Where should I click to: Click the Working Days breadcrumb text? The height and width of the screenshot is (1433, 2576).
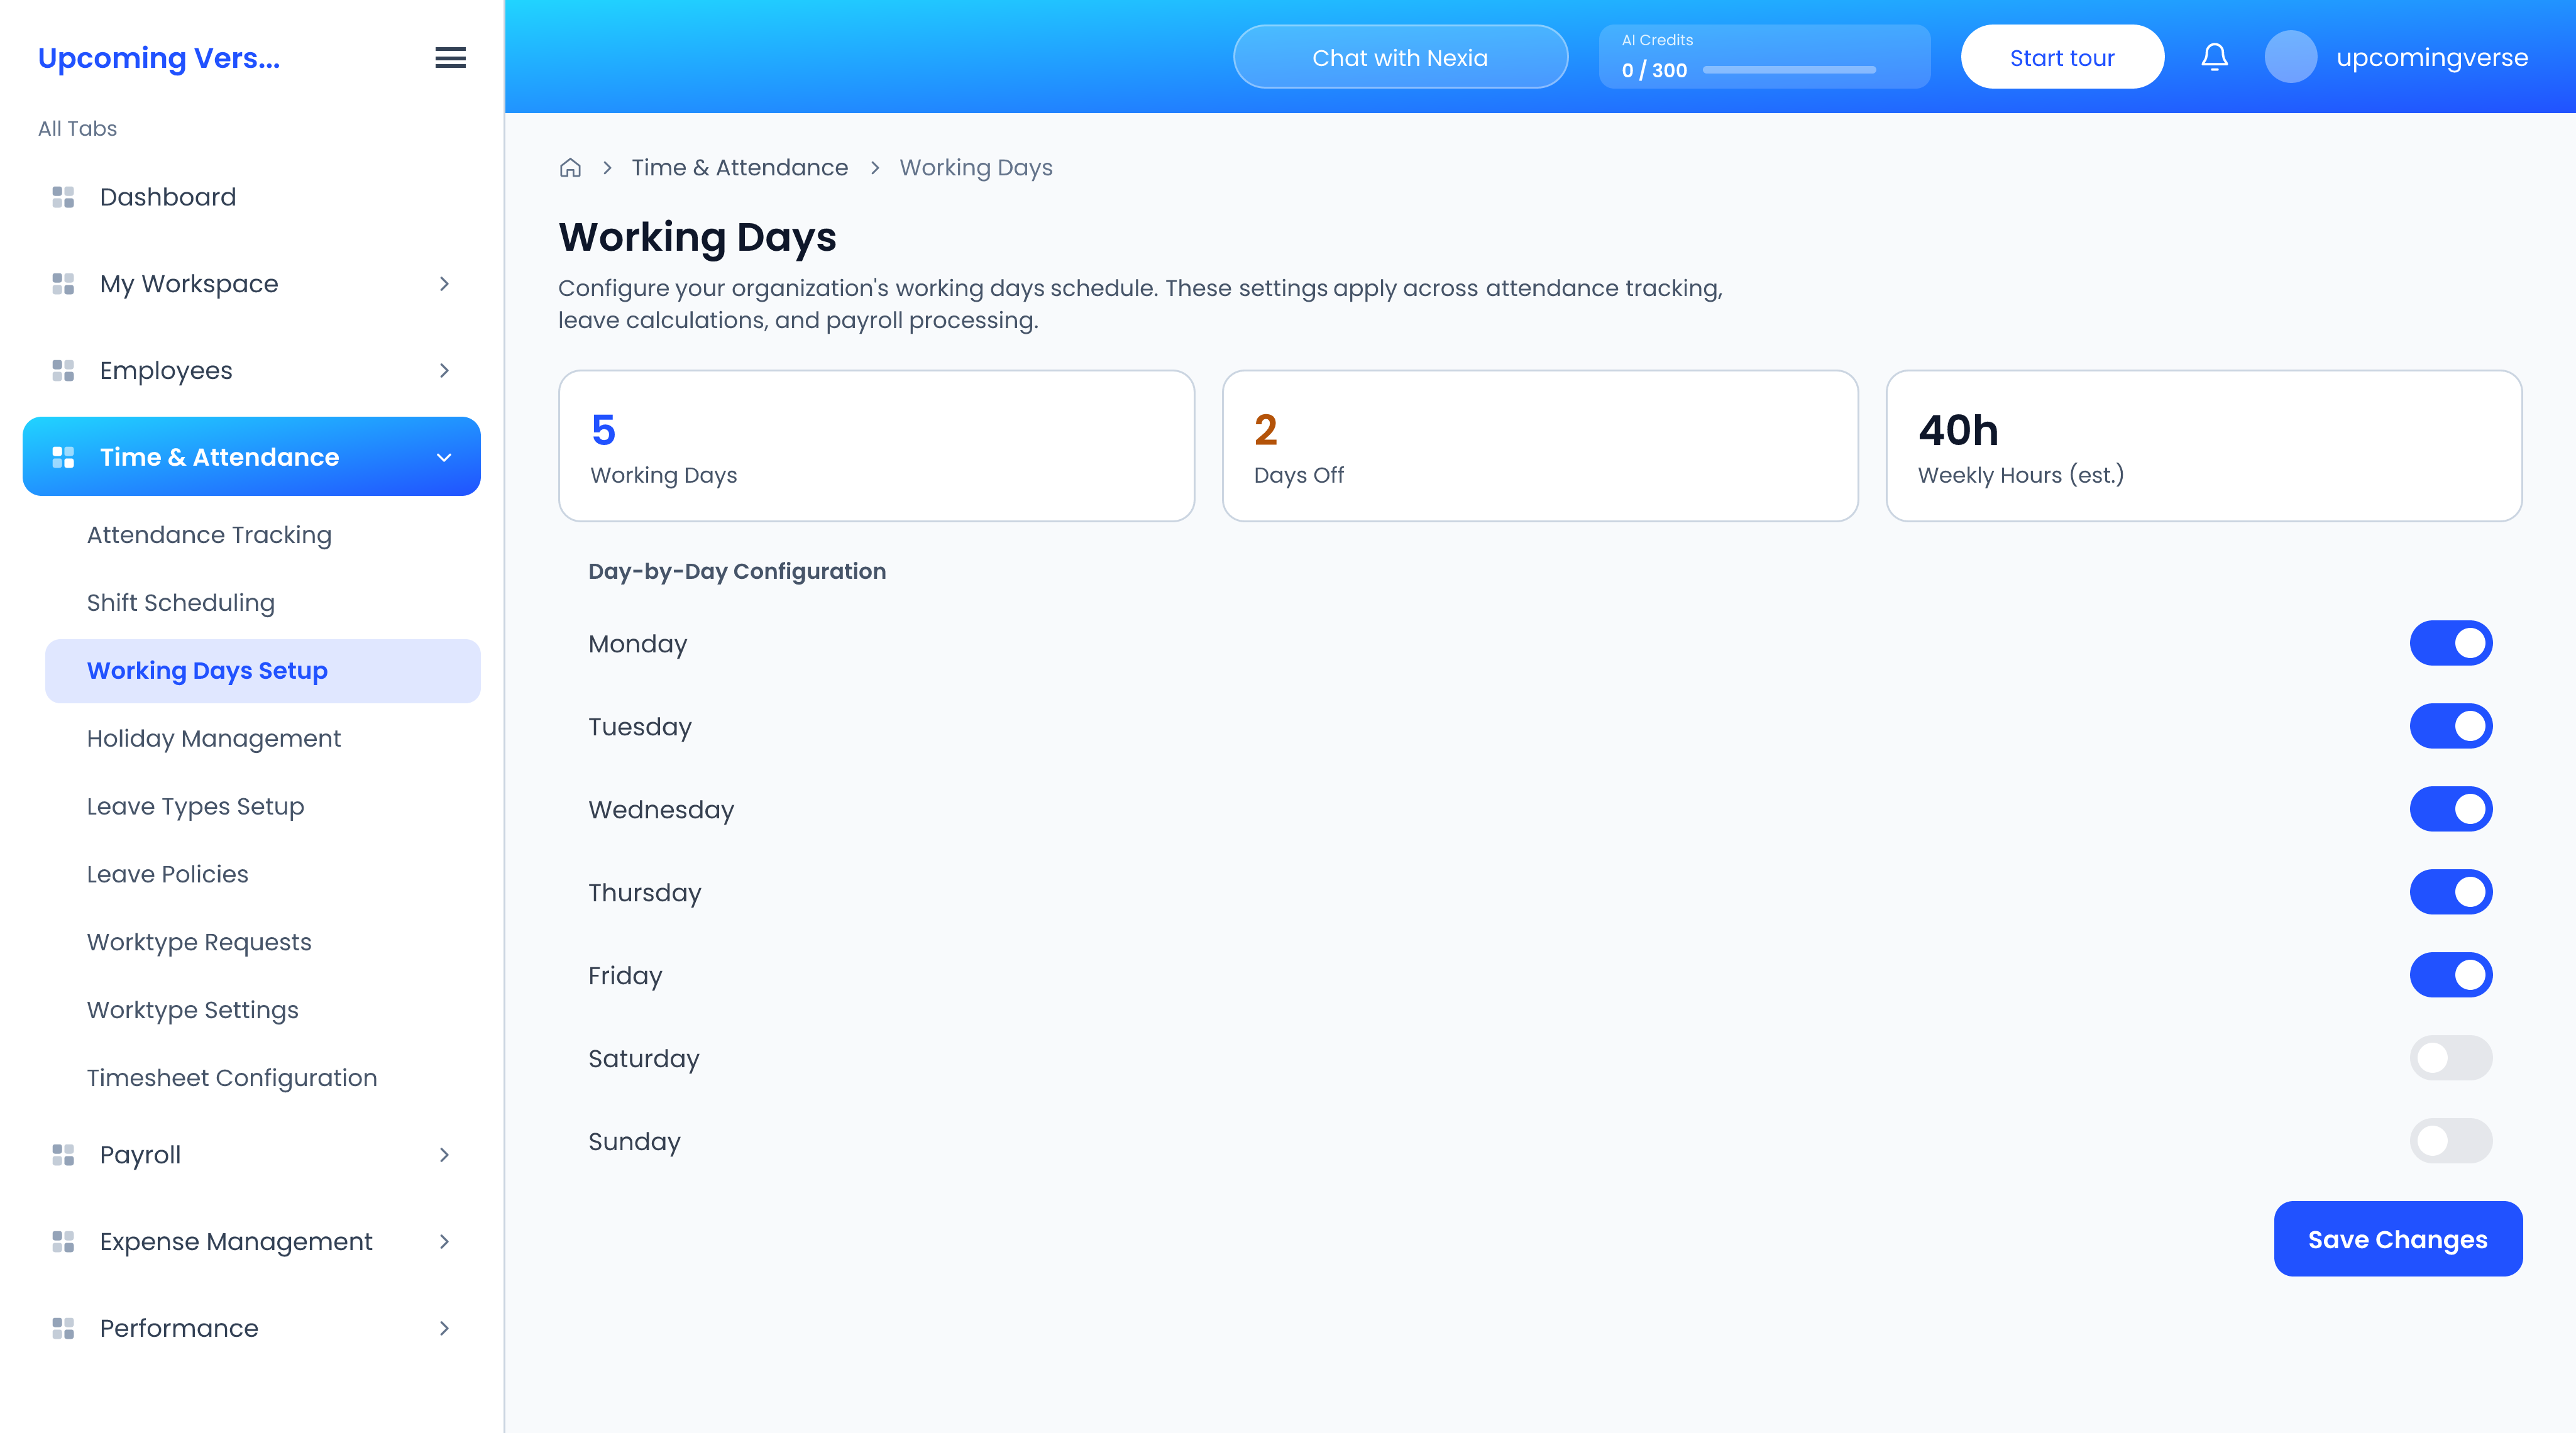976,168
